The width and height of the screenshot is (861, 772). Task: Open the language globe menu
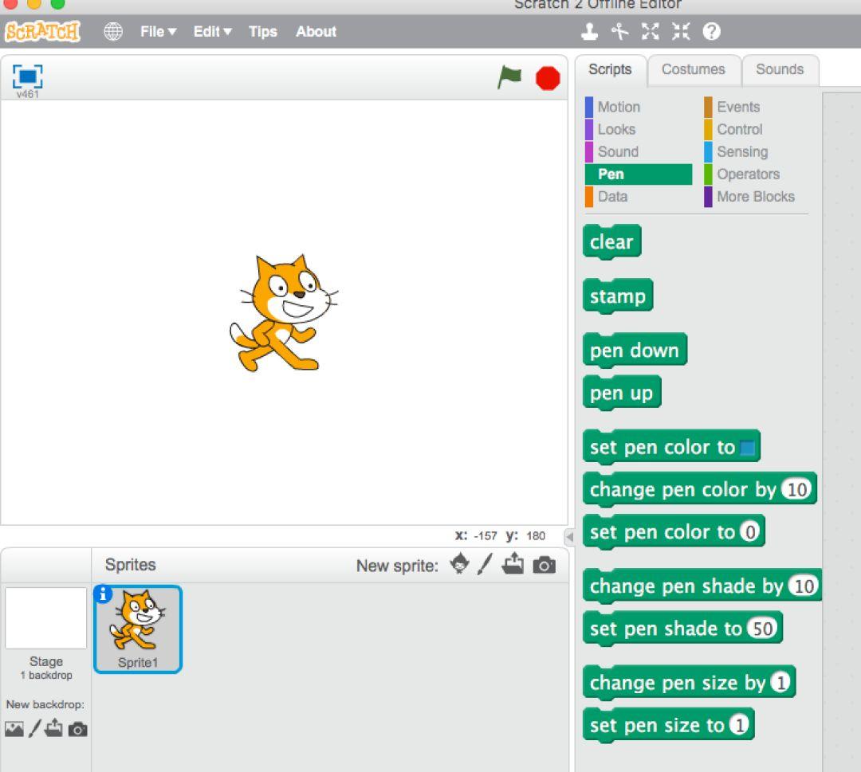[113, 31]
